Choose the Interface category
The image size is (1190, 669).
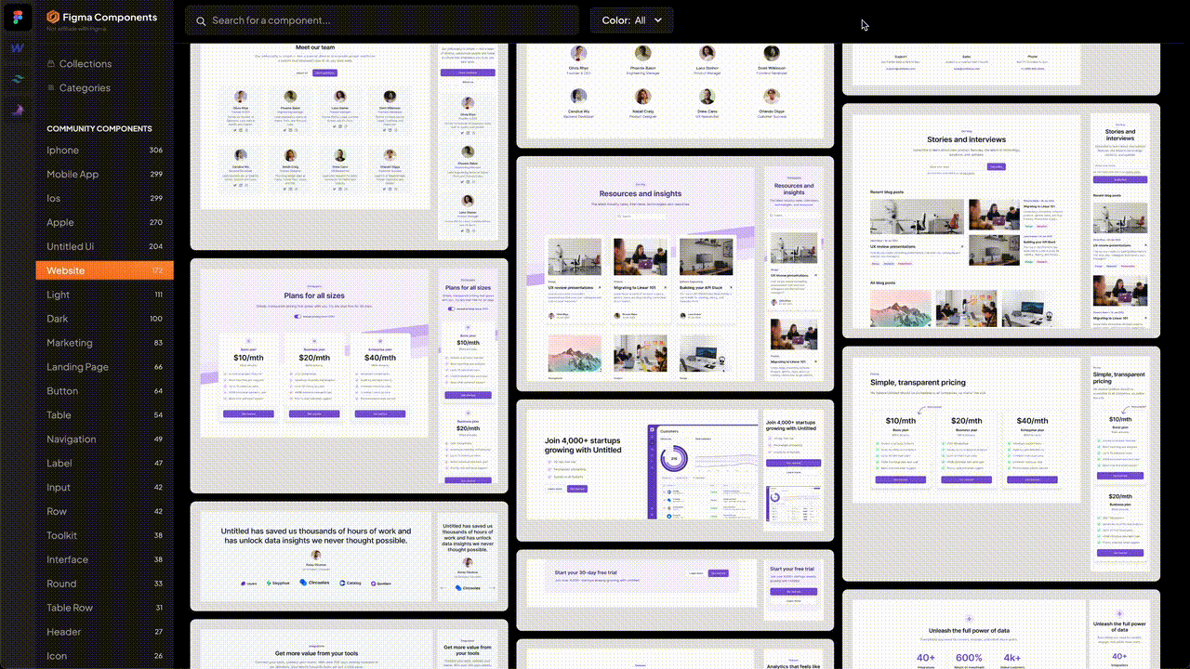(104, 560)
